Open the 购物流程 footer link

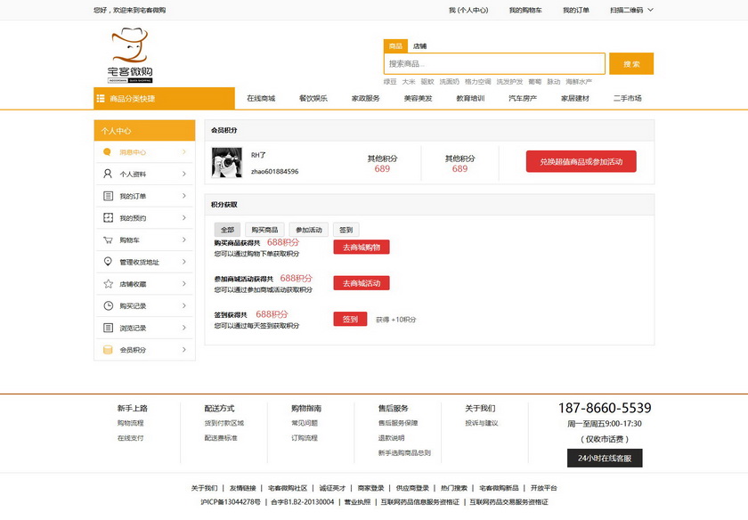(131, 423)
